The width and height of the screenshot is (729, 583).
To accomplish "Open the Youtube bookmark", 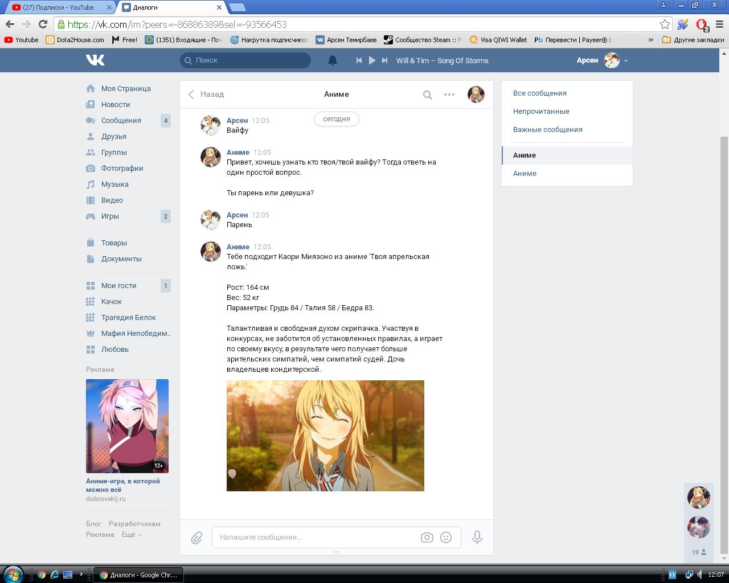I will pos(21,40).
